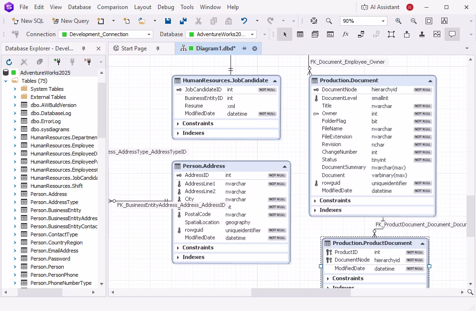Click the zoom tool magnifier icon left of 90%
Image resolution: width=476 pixels, height=311 pixels.
tap(329, 21)
